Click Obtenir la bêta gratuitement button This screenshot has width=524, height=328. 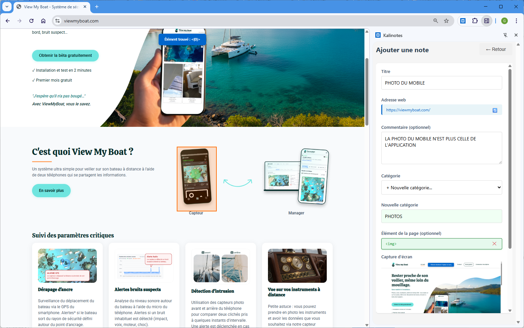(x=65, y=55)
